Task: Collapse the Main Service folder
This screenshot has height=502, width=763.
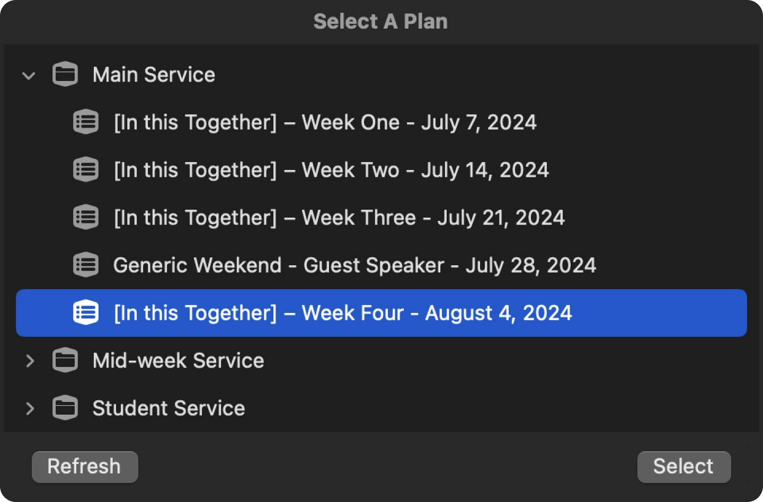Action: 29,76
